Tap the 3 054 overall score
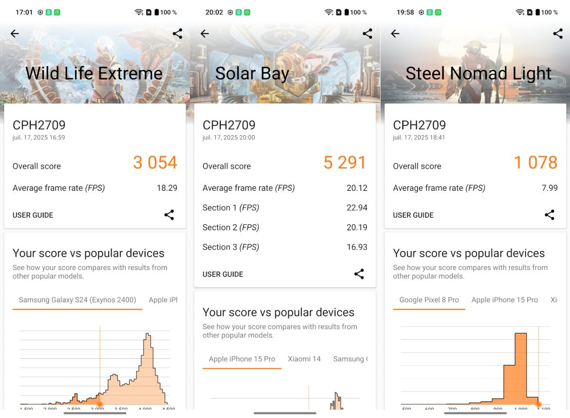The image size is (570, 418). (155, 163)
